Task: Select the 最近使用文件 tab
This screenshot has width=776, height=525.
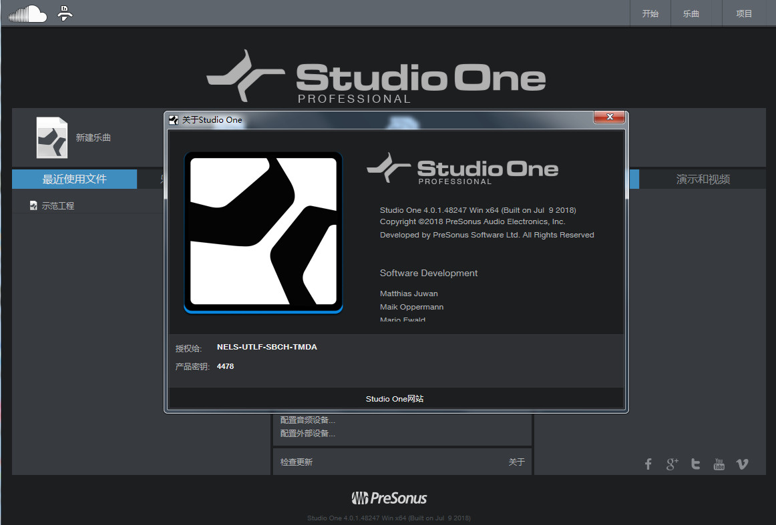Action: [x=74, y=179]
